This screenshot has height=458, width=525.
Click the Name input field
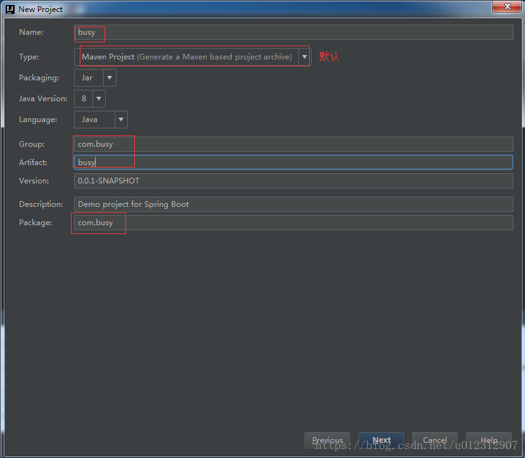click(x=293, y=32)
